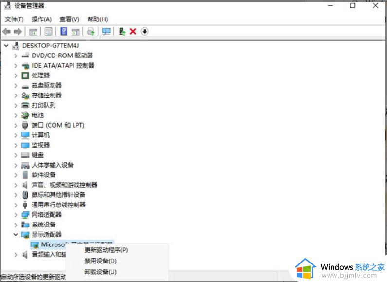Click the 处理器 processor chip icon

coord(25,75)
